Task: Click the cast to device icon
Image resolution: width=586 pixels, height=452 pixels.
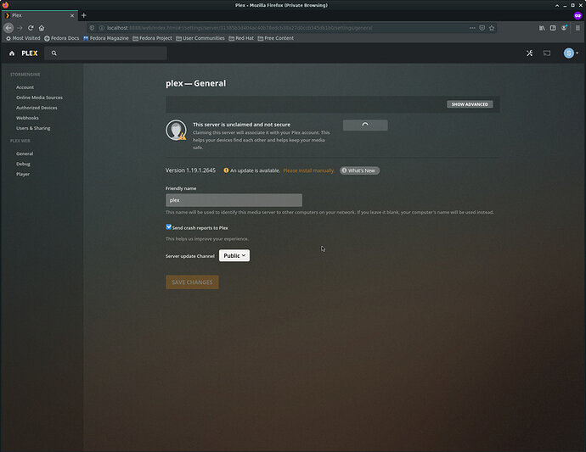Action: (x=547, y=53)
